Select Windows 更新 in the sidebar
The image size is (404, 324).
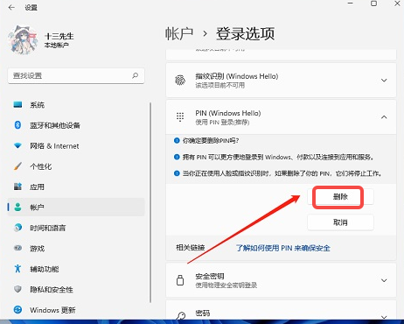[76, 310]
